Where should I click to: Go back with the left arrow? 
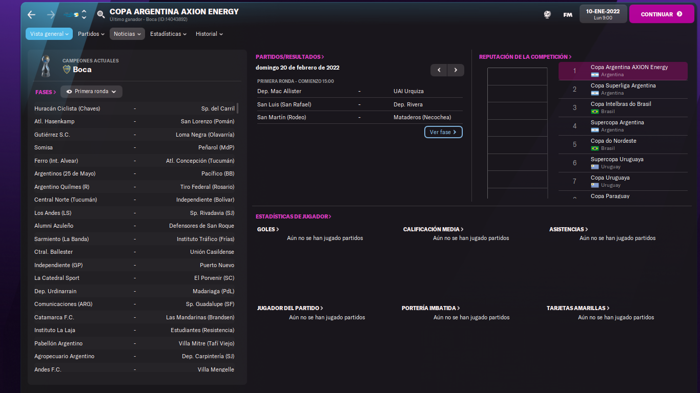coord(32,14)
